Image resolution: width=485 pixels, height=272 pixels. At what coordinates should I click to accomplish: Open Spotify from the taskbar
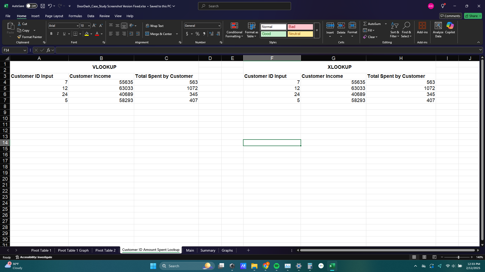click(277, 266)
